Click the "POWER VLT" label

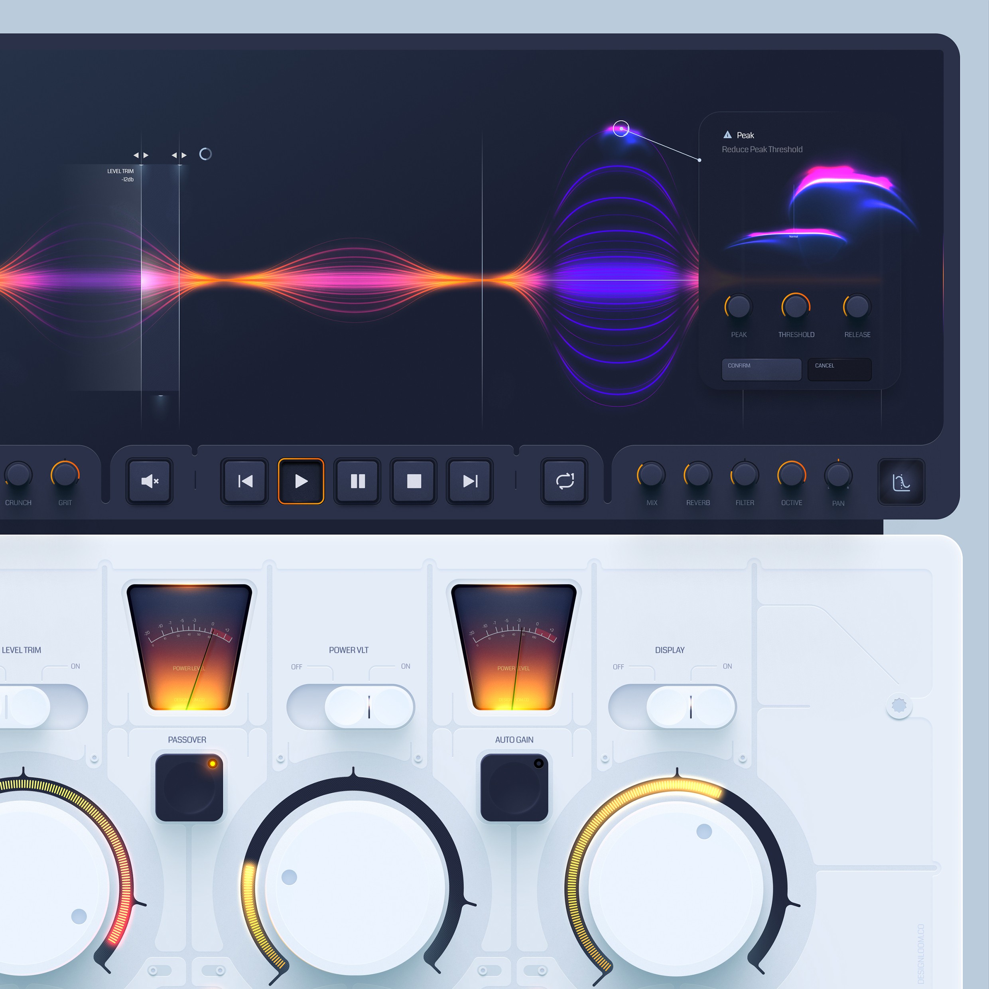(x=349, y=650)
